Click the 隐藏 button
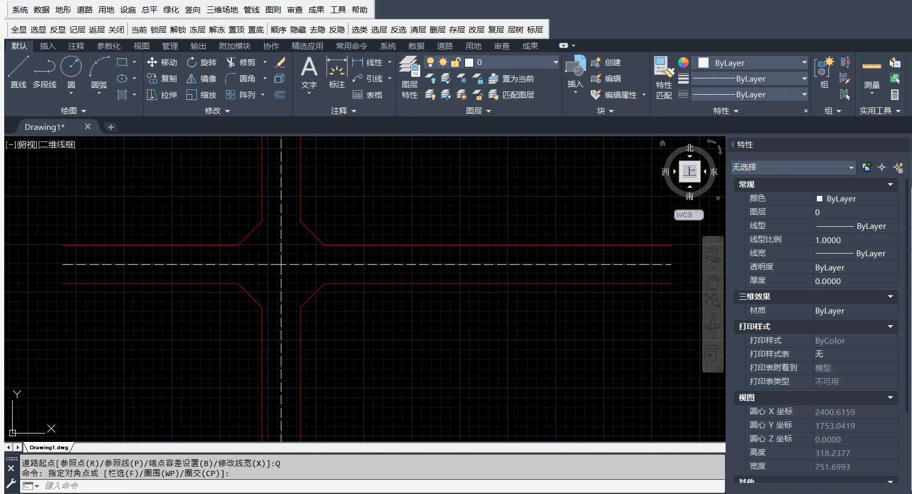This screenshot has height=494, width=912. point(298,29)
